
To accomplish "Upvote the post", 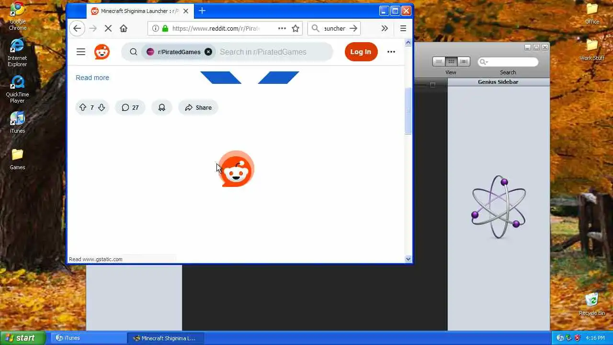I will pos(83,107).
